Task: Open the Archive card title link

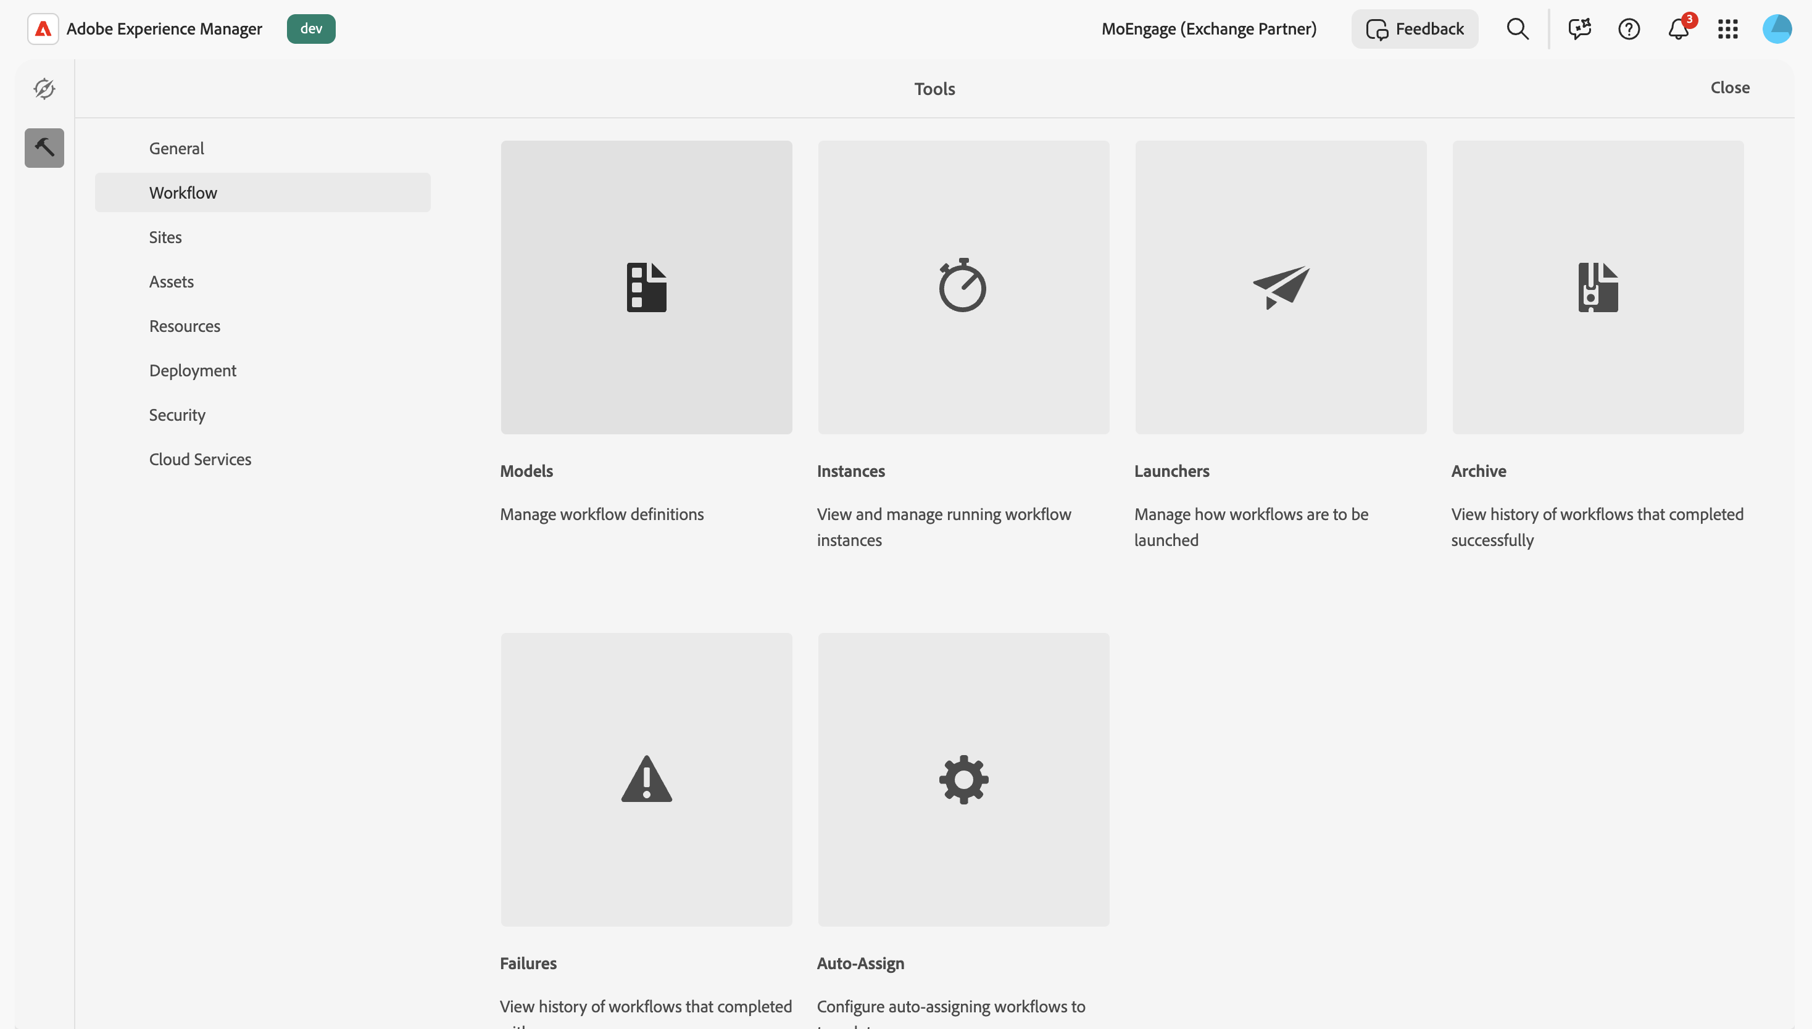Action: [1479, 471]
